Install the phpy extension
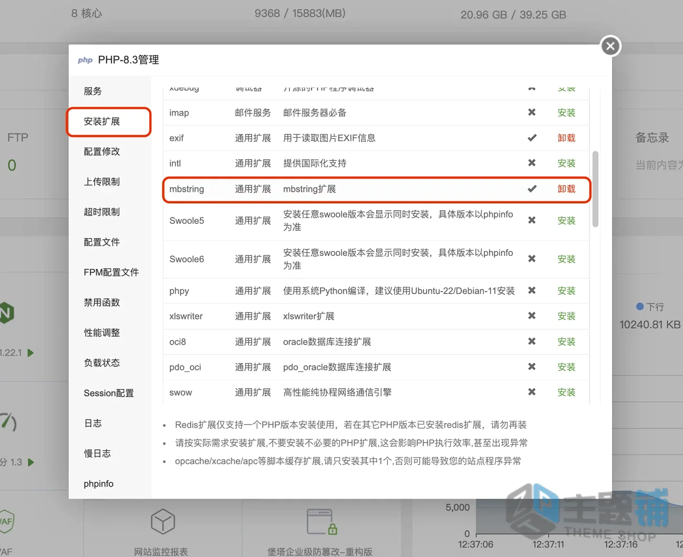Screen dimensions: 683x557 pyautogui.click(x=566, y=291)
